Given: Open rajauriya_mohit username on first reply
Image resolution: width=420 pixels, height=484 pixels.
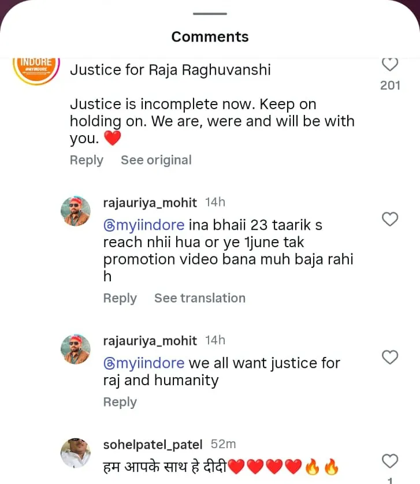Looking at the screenshot, I should (150, 202).
